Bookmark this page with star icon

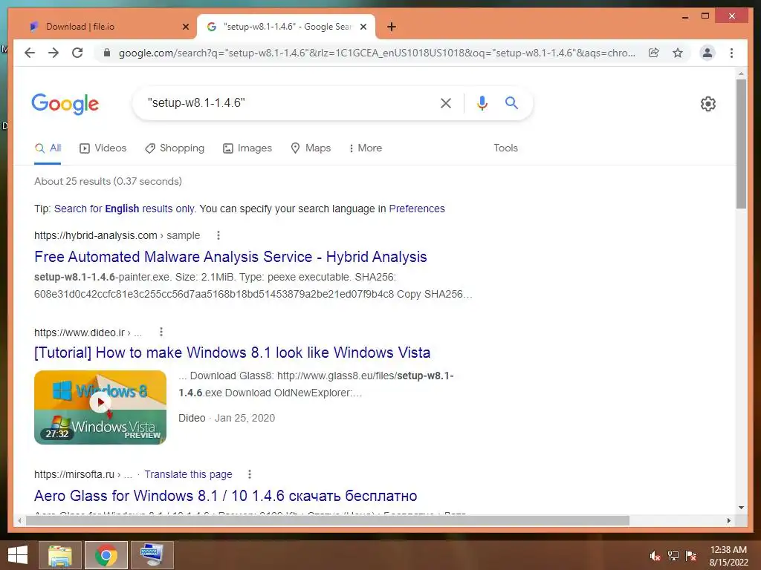678,53
